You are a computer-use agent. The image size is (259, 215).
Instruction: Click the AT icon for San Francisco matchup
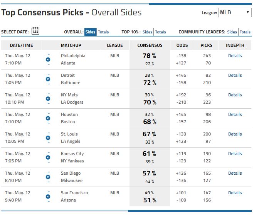click(48, 197)
